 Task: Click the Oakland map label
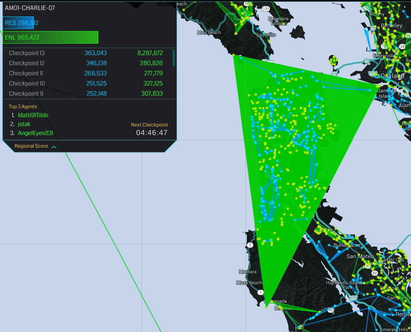tap(392, 76)
